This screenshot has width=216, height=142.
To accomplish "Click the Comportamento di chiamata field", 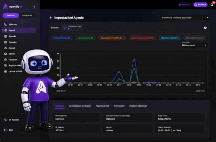I will coord(128,117).
